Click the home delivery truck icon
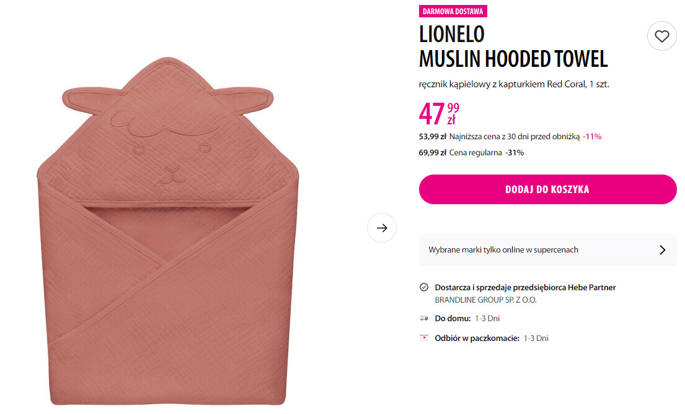The image size is (685, 414). 424,319
